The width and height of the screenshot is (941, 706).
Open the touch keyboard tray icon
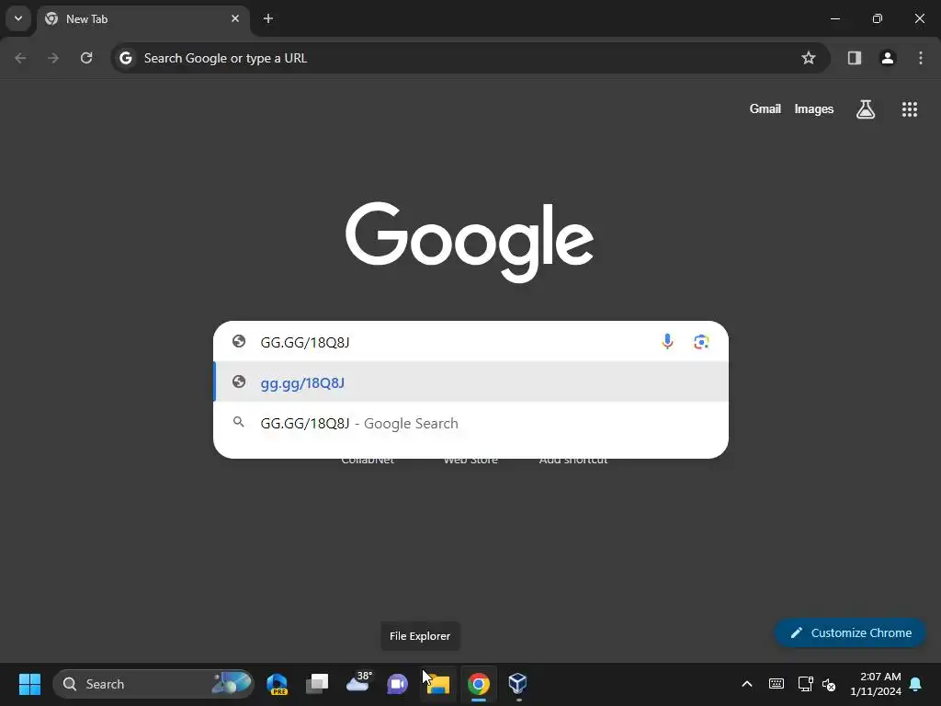point(776,684)
